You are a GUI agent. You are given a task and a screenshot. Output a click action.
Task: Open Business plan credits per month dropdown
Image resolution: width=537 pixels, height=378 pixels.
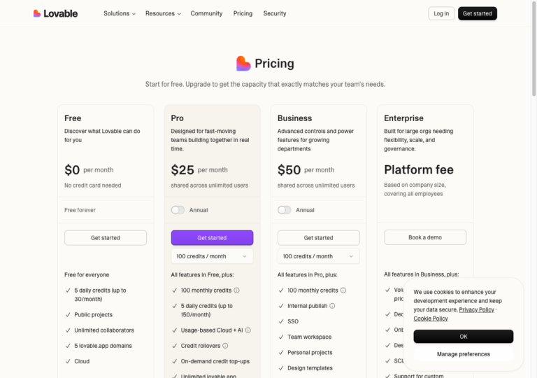(x=319, y=256)
